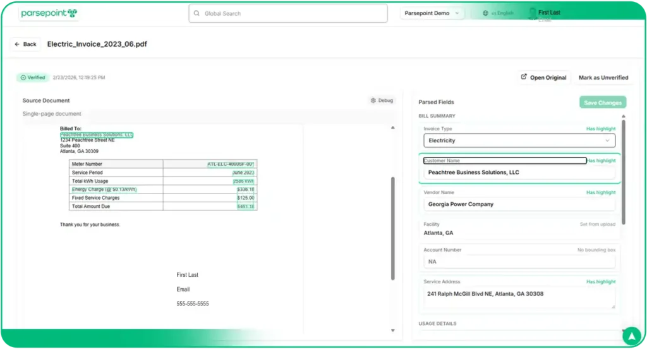Click the Verified status badge
This screenshot has height=349, width=647.
pos(33,77)
